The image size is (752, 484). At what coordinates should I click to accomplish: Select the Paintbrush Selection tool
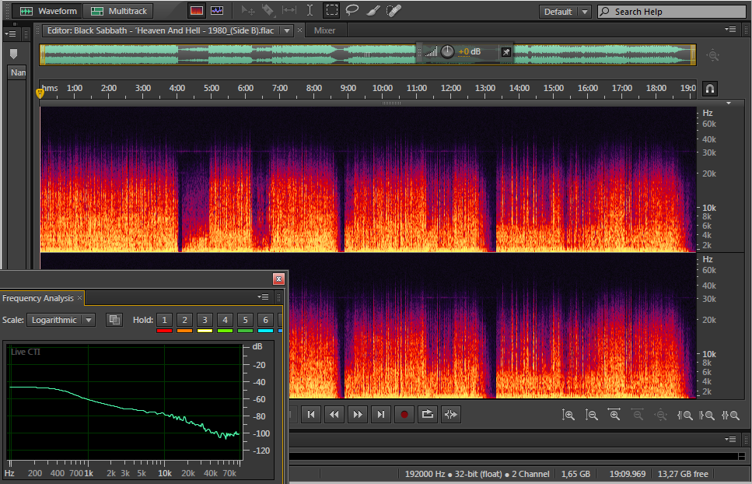pos(373,11)
